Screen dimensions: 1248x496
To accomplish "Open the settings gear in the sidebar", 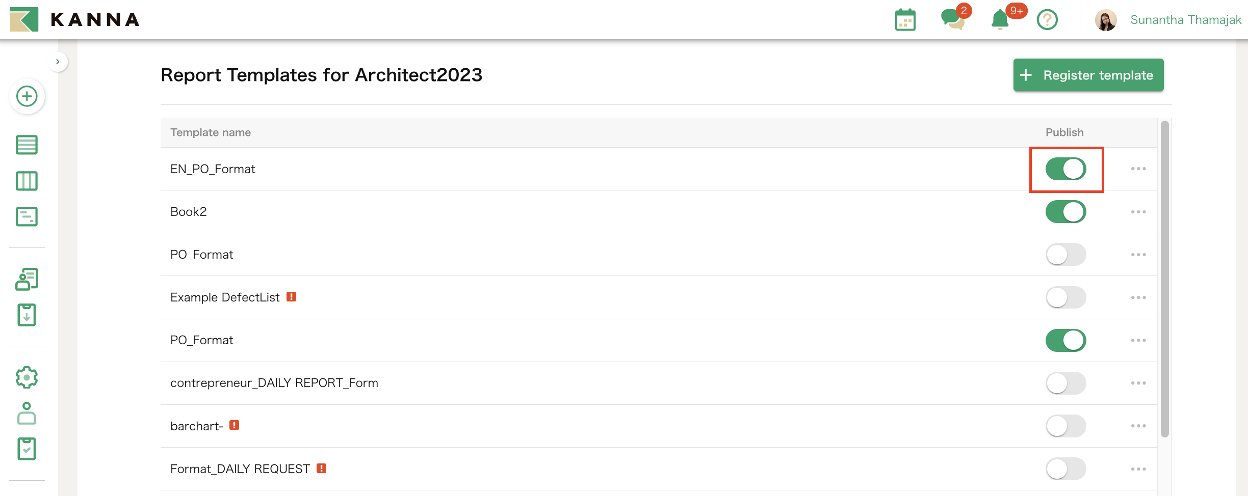I will pyautogui.click(x=26, y=377).
